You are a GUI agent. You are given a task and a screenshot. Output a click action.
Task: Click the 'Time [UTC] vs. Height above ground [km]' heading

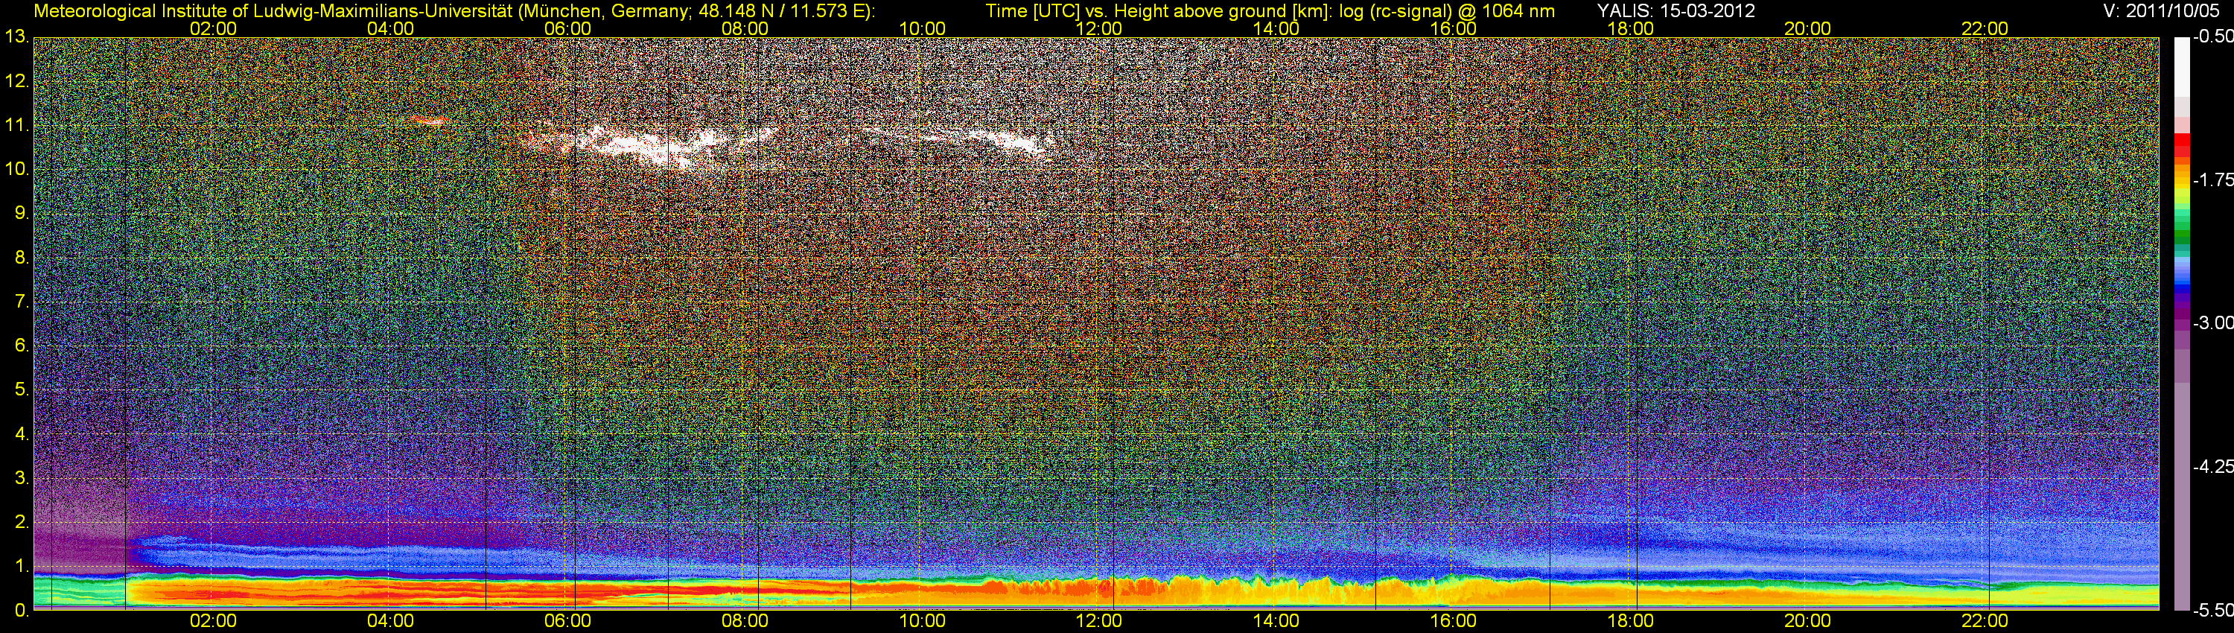point(1159,11)
